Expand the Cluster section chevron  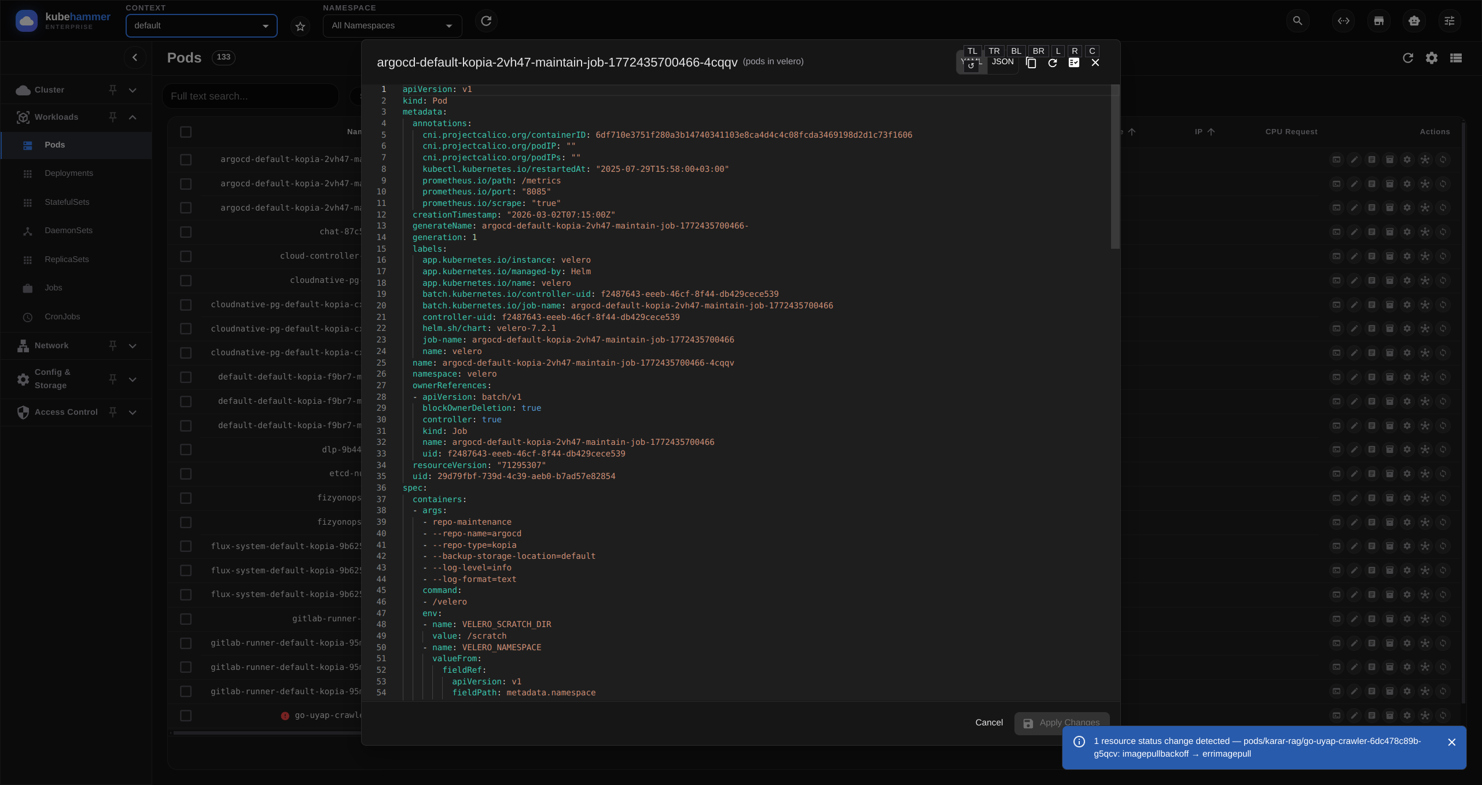pyautogui.click(x=133, y=90)
